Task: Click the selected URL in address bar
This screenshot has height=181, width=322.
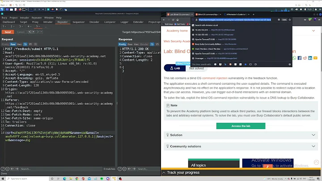Action: (x=235, y=20)
